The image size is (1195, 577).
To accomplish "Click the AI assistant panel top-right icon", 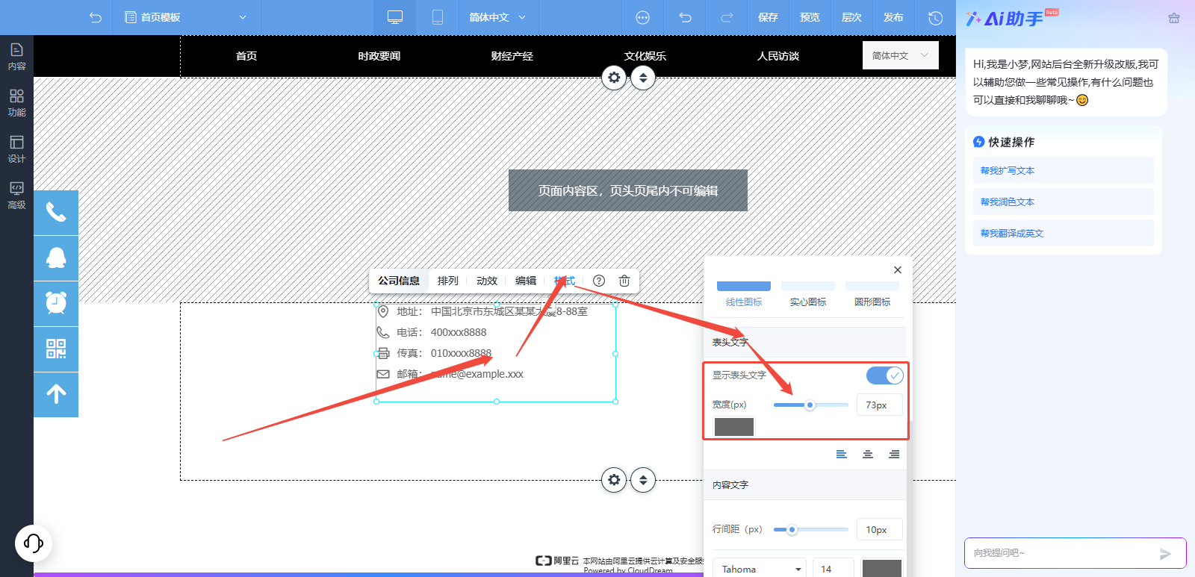I will (1174, 18).
